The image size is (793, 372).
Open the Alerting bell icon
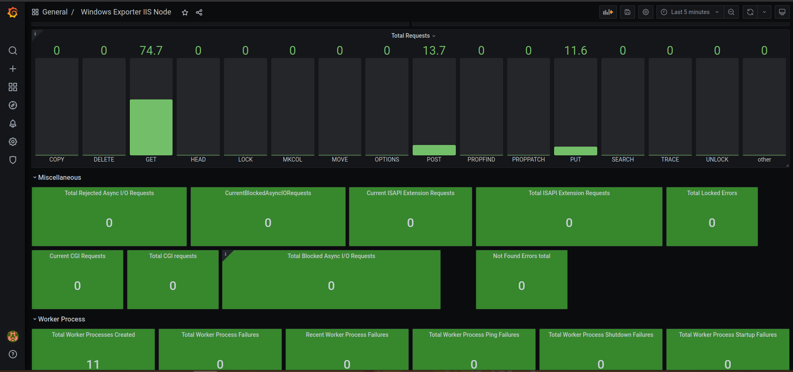13,123
